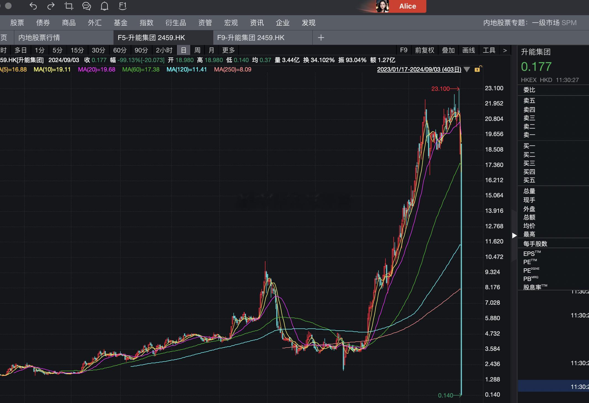Viewport: 589px width, 403px height.
Task: Open the notification bell icon
Action: (104, 6)
